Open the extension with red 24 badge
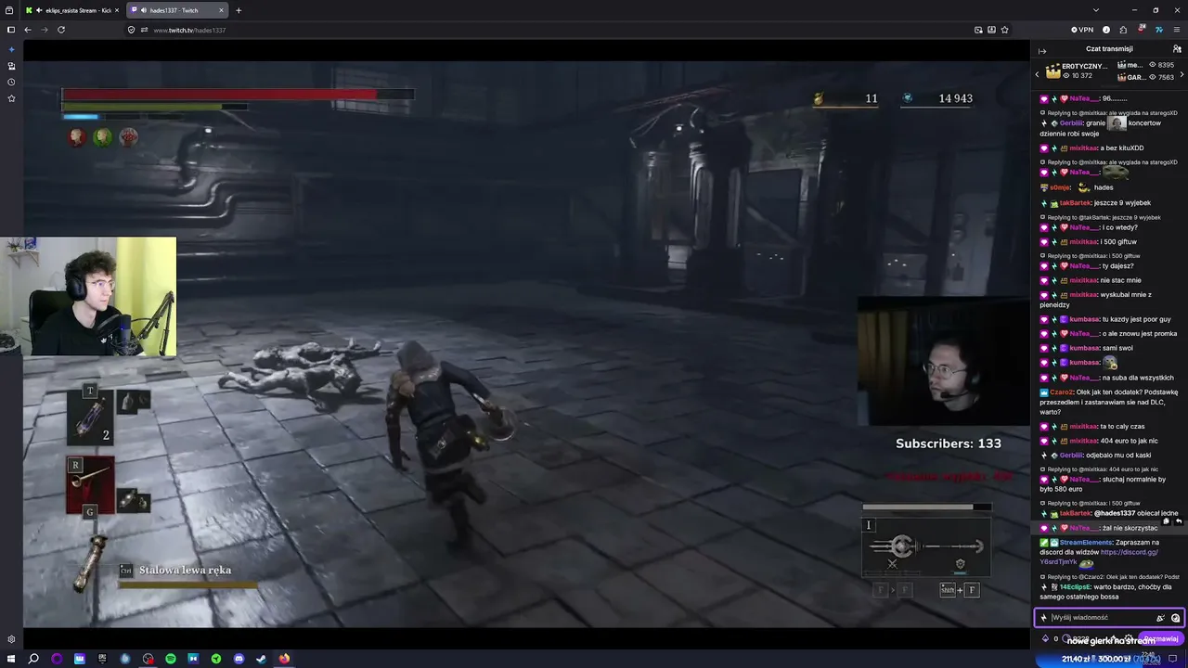The width and height of the screenshot is (1188, 668). (1141, 30)
